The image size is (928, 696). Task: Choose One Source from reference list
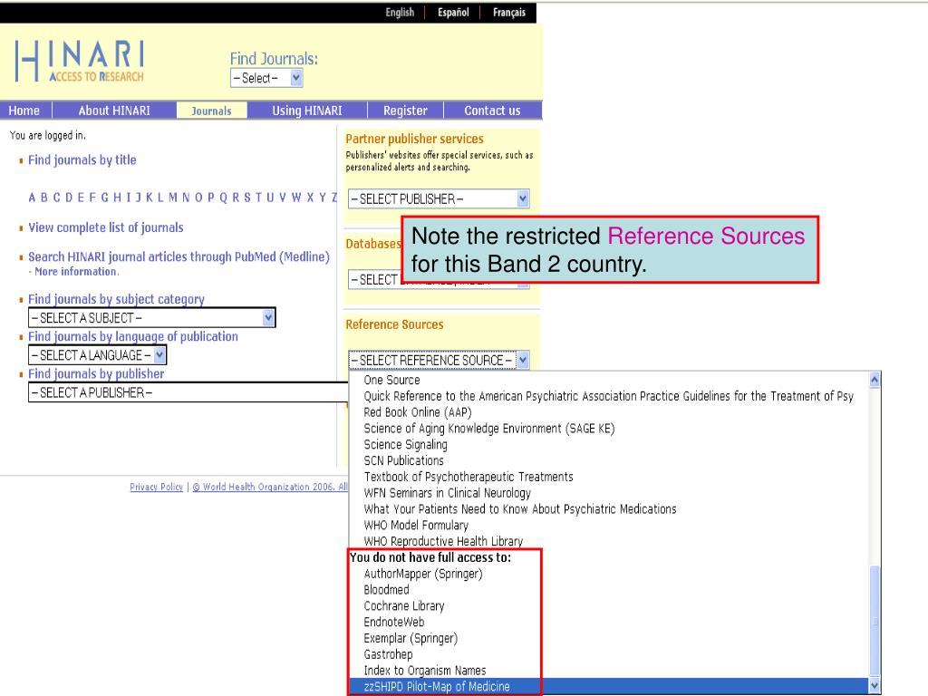coord(609,380)
